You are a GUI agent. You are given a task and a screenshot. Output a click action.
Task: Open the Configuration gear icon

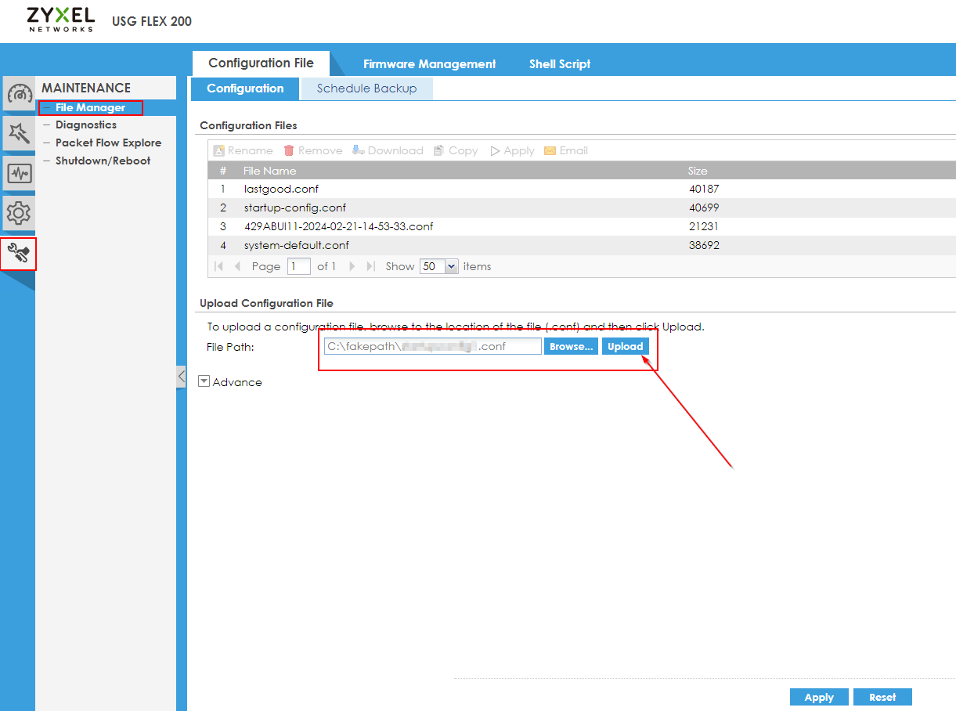tap(19, 212)
